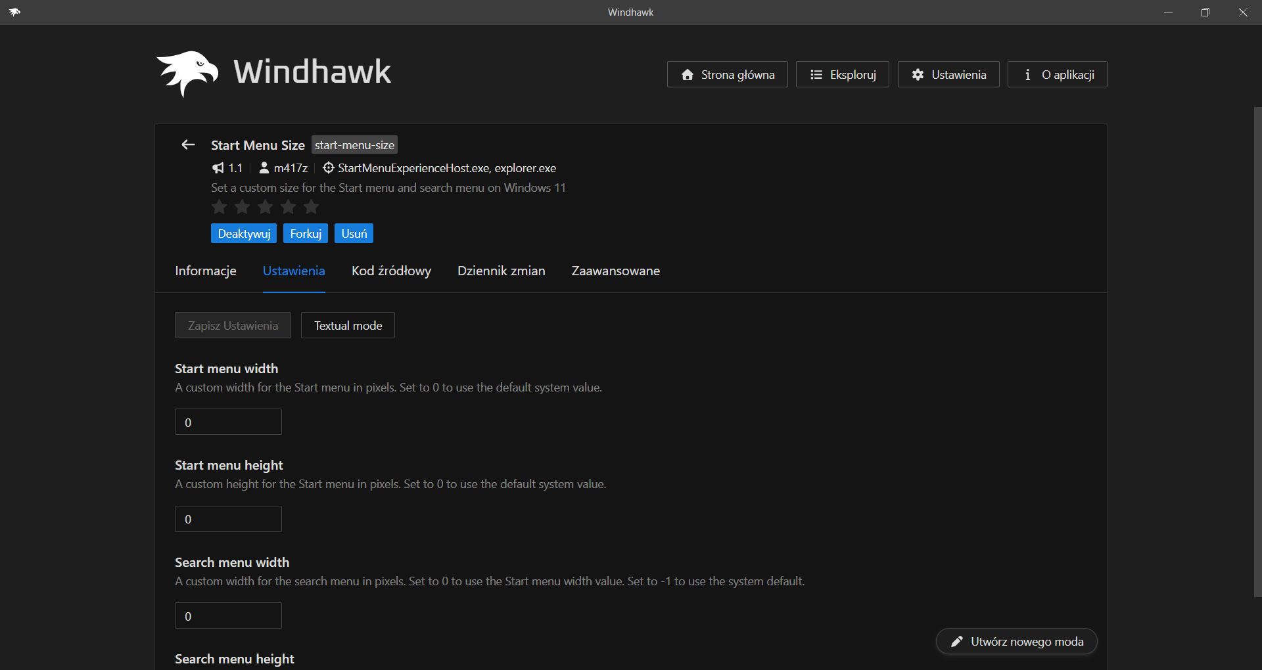Focus the Search menu width input field
The height and width of the screenshot is (670, 1262).
point(228,615)
